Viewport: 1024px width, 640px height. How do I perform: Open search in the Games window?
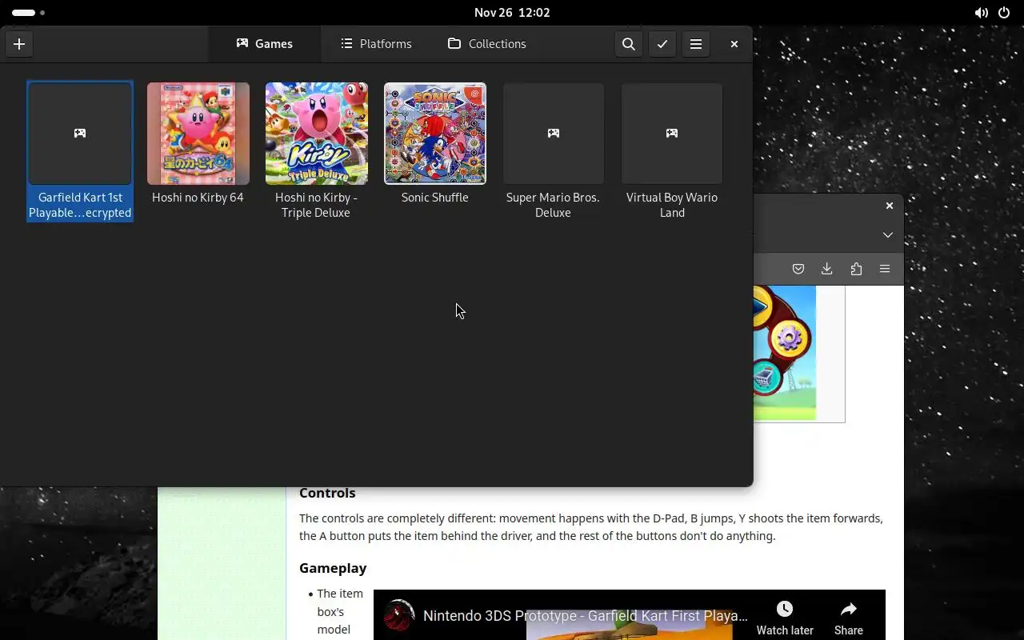(x=629, y=44)
